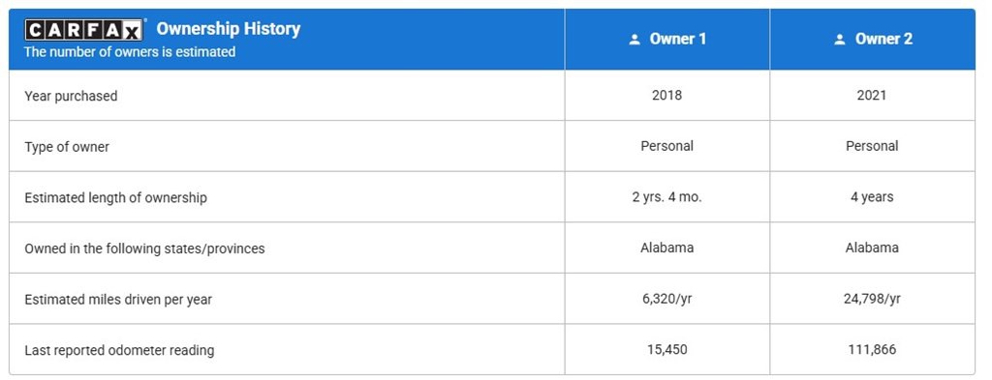Select the Owner 2 column header

[873, 39]
